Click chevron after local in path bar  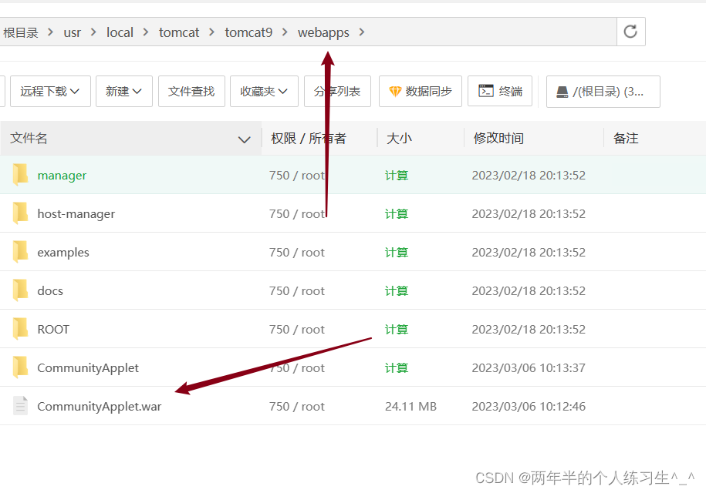[x=145, y=32]
